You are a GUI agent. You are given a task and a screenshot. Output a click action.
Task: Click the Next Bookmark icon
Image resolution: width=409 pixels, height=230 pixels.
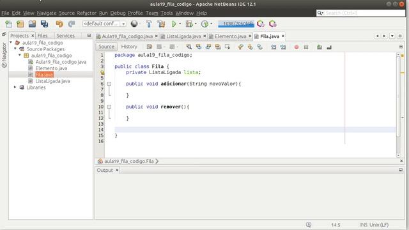[250, 47]
